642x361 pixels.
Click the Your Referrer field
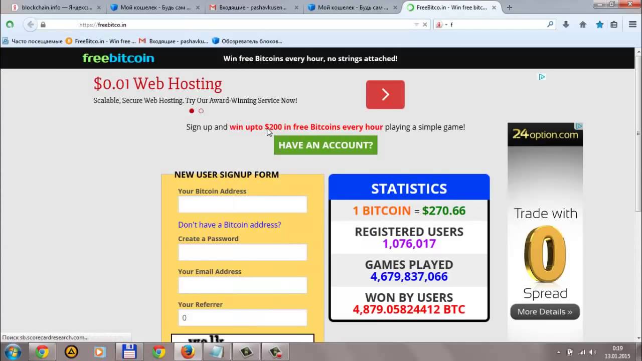tap(242, 318)
